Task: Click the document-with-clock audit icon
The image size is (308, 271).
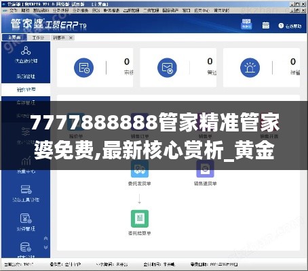Action: click(x=83, y=68)
